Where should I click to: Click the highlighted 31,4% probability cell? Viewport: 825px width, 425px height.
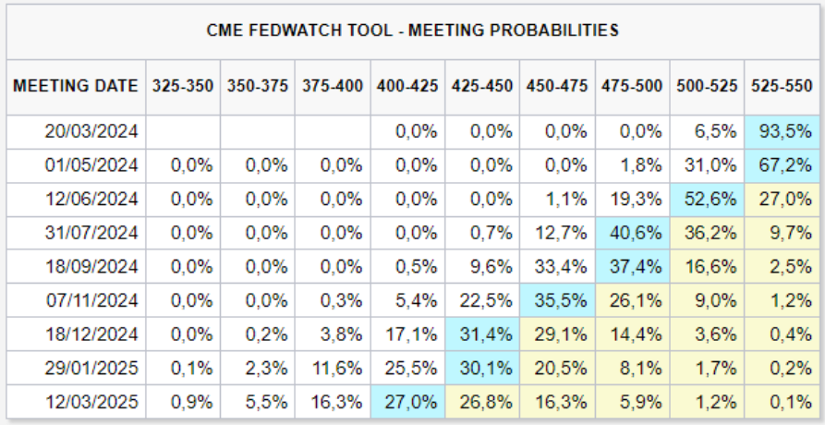(x=482, y=334)
